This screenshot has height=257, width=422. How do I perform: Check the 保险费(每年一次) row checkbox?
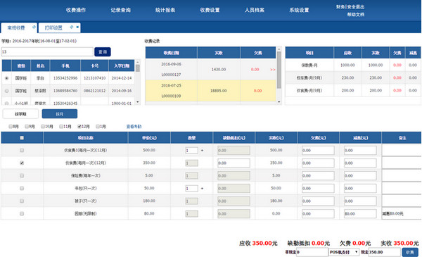click(x=22, y=175)
